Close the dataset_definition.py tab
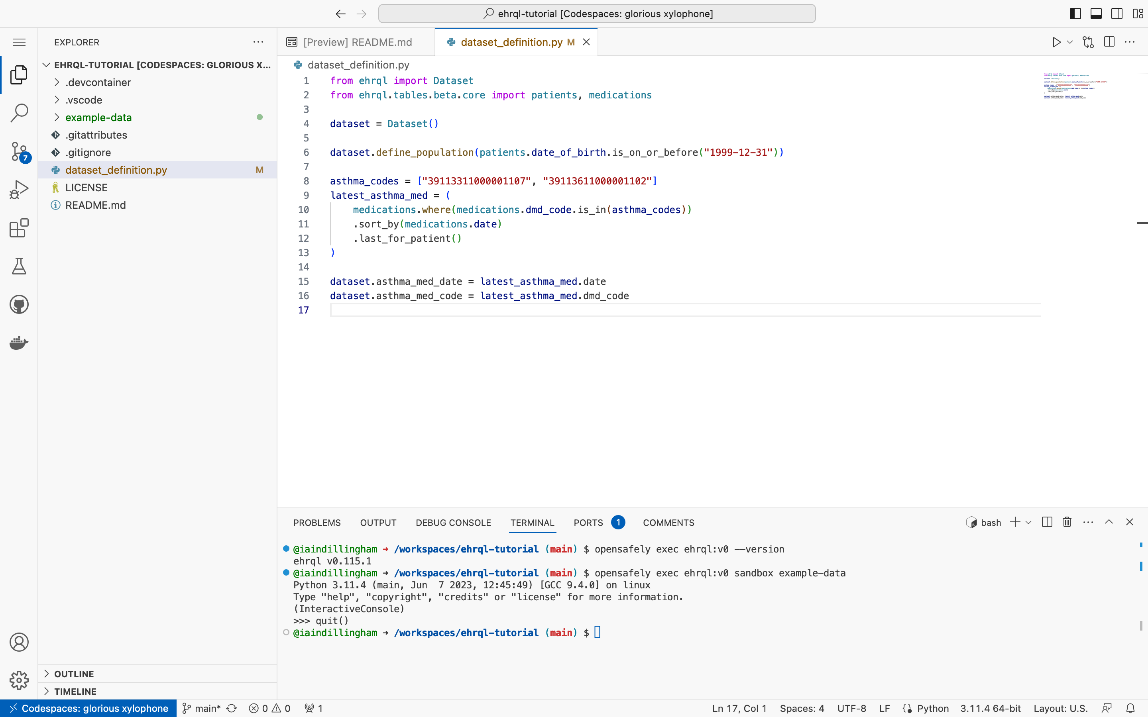 (x=586, y=42)
